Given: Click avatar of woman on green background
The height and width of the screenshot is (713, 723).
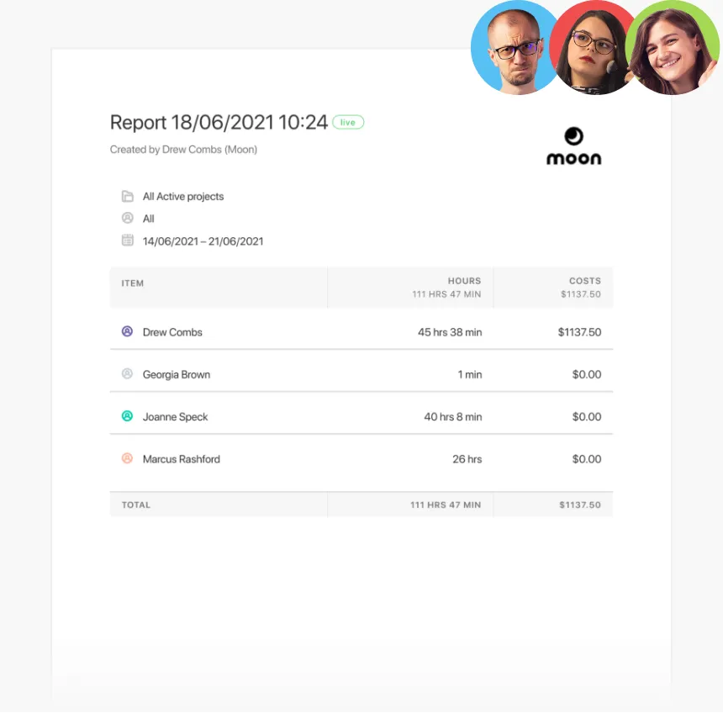Looking at the screenshot, I should click(673, 47).
